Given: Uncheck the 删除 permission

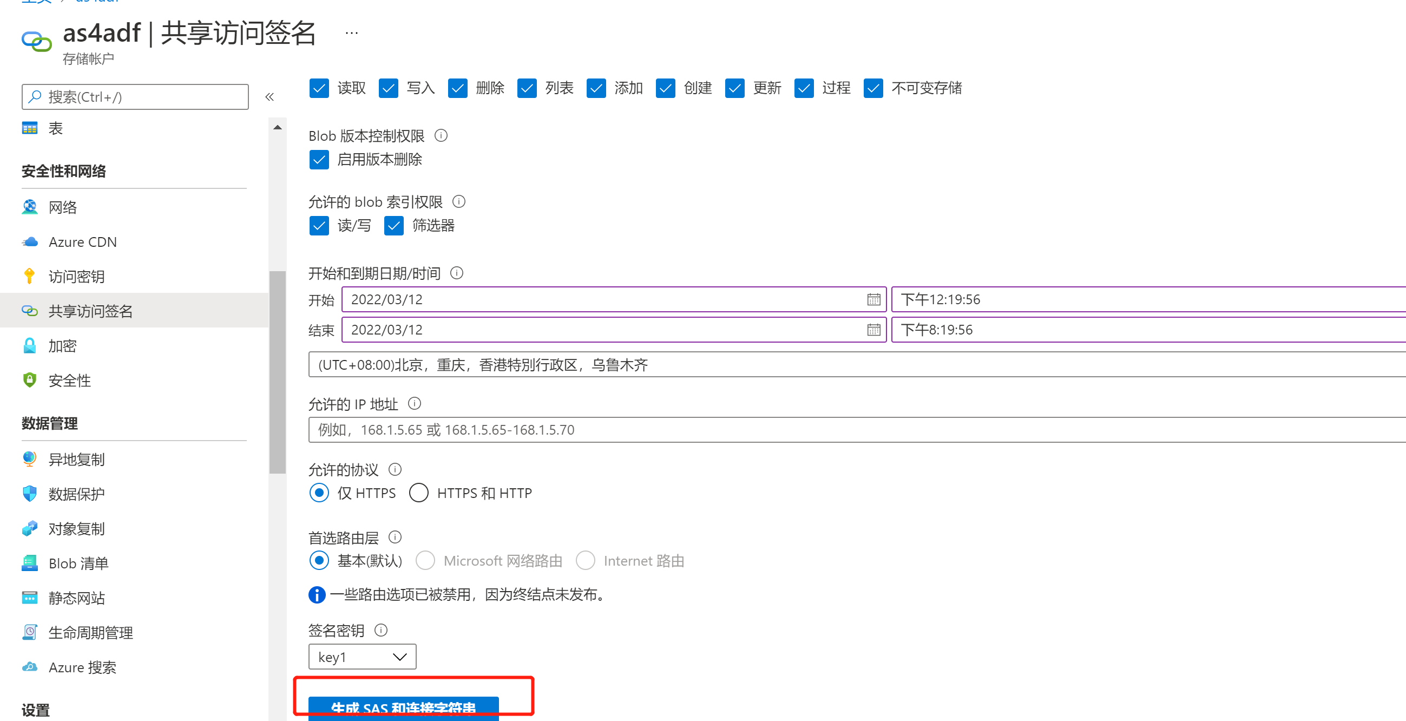Looking at the screenshot, I should (457, 88).
